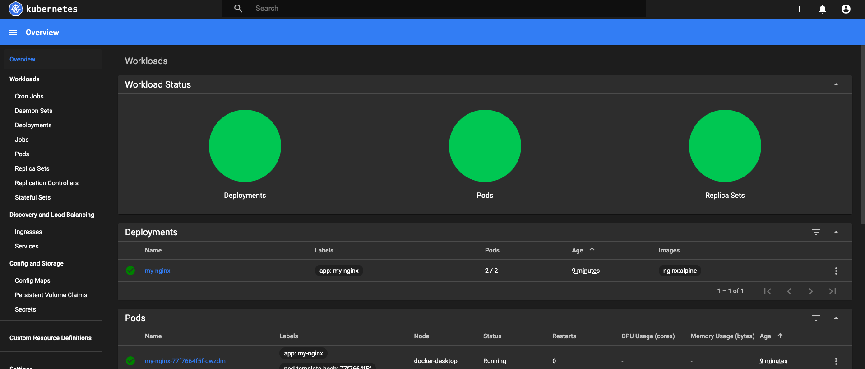Viewport: 865px width, 369px height.
Task: Open Config Maps in the sidebar
Action: click(32, 280)
